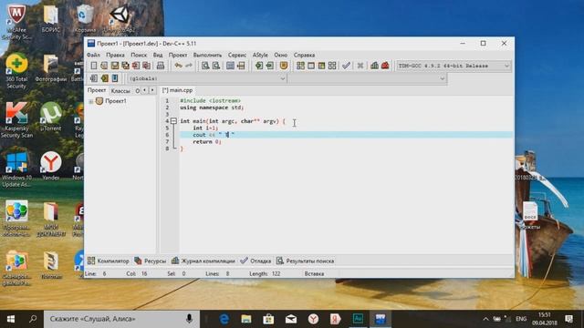Select the main.cpp editor tab
584x328 pixels.
177,90
